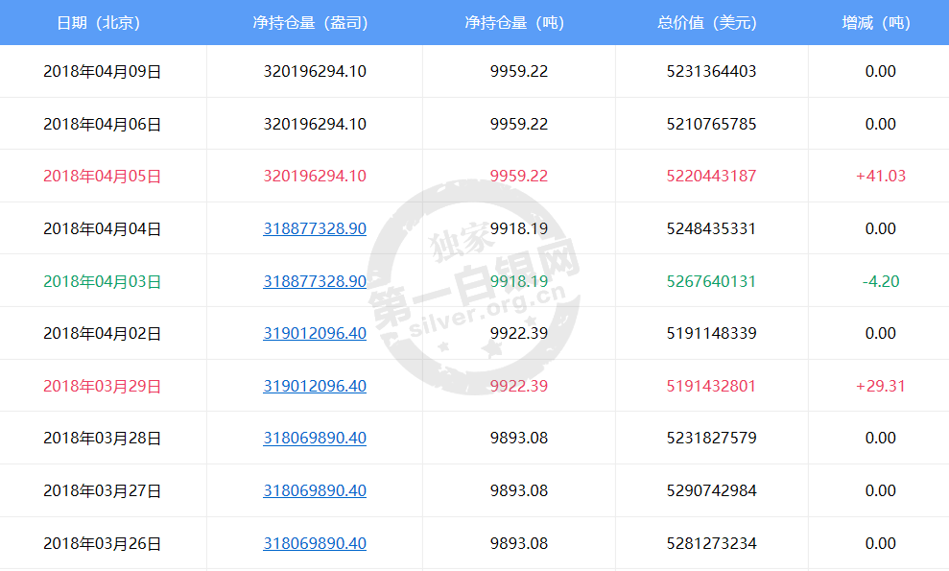This screenshot has width=949, height=571.
Task: Click the red total value 5191432801
Action: coord(711,387)
